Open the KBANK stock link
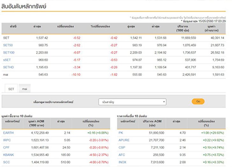This screenshot has width=232, height=167. coord(8,155)
